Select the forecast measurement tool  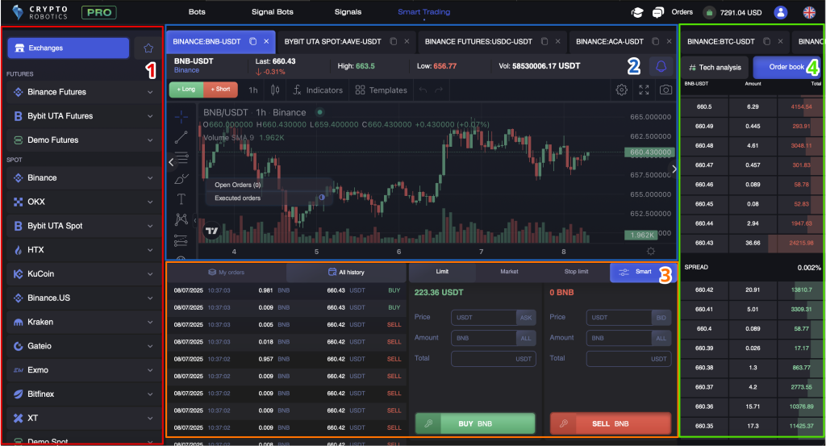[181, 240]
